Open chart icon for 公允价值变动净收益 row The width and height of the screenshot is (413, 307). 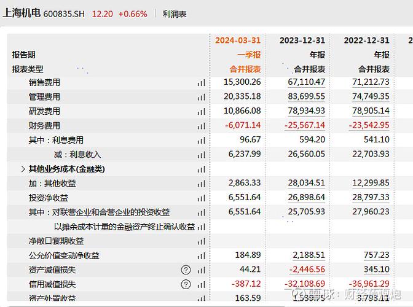[x=201, y=255]
